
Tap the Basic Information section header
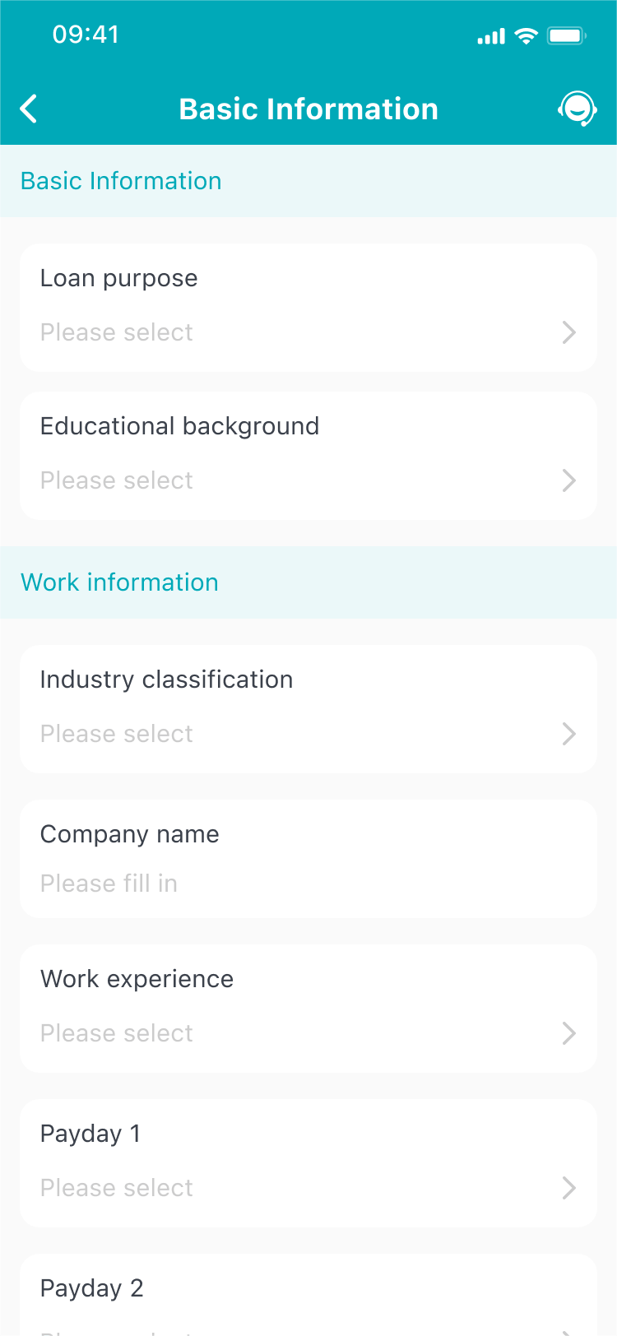point(121,181)
